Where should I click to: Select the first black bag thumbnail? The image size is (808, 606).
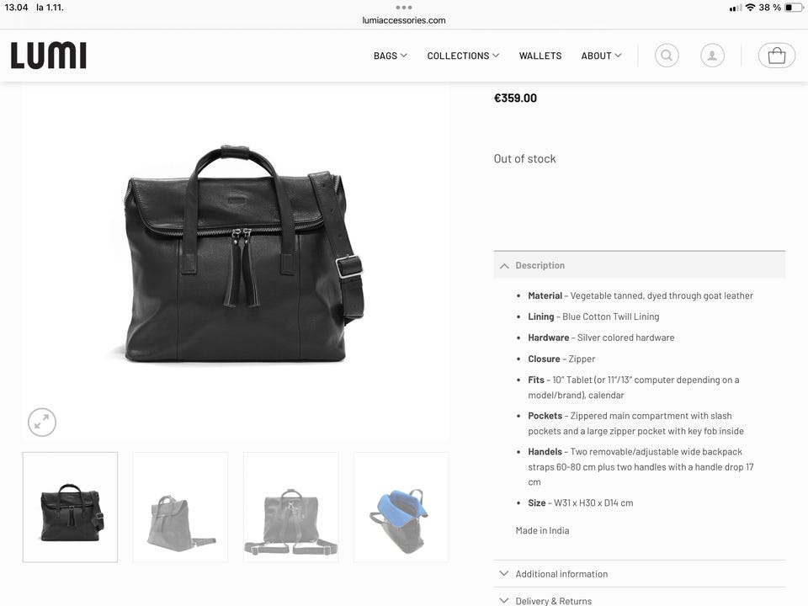click(x=70, y=507)
